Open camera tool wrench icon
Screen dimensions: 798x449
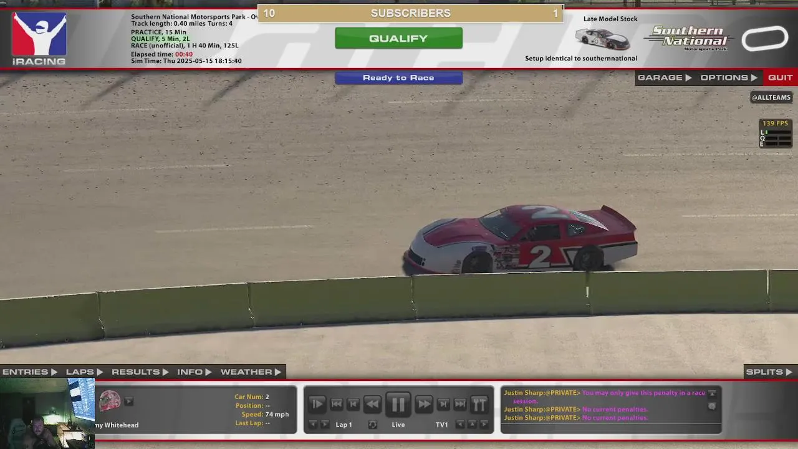(479, 404)
